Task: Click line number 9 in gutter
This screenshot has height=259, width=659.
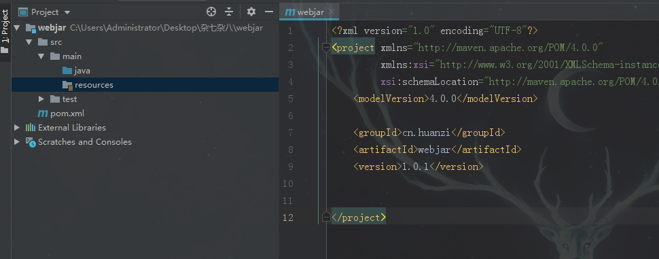Action: pyautogui.click(x=290, y=167)
